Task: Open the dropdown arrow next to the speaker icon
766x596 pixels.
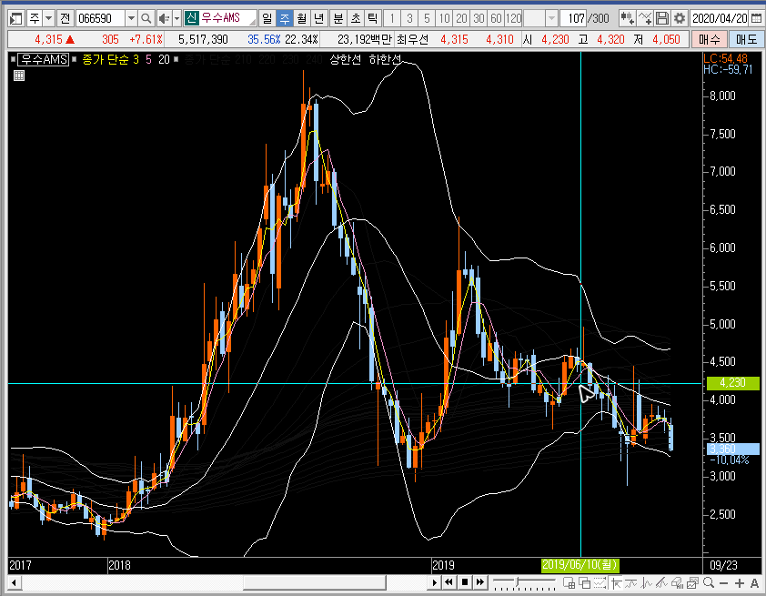Action: (x=176, y=18)
